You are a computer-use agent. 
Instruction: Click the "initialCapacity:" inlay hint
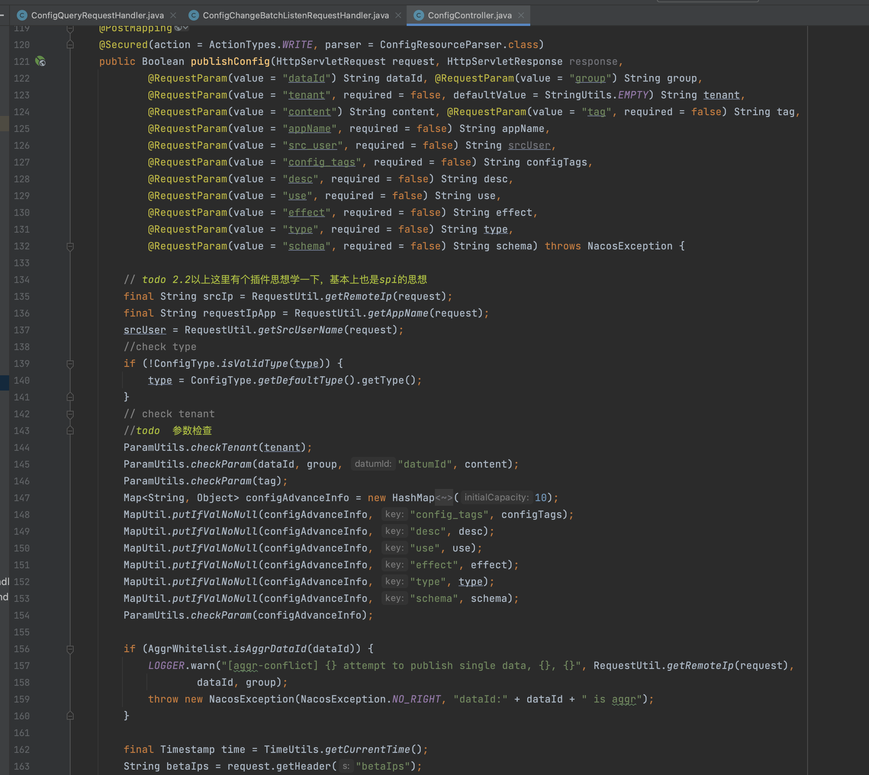pos(496,498)
